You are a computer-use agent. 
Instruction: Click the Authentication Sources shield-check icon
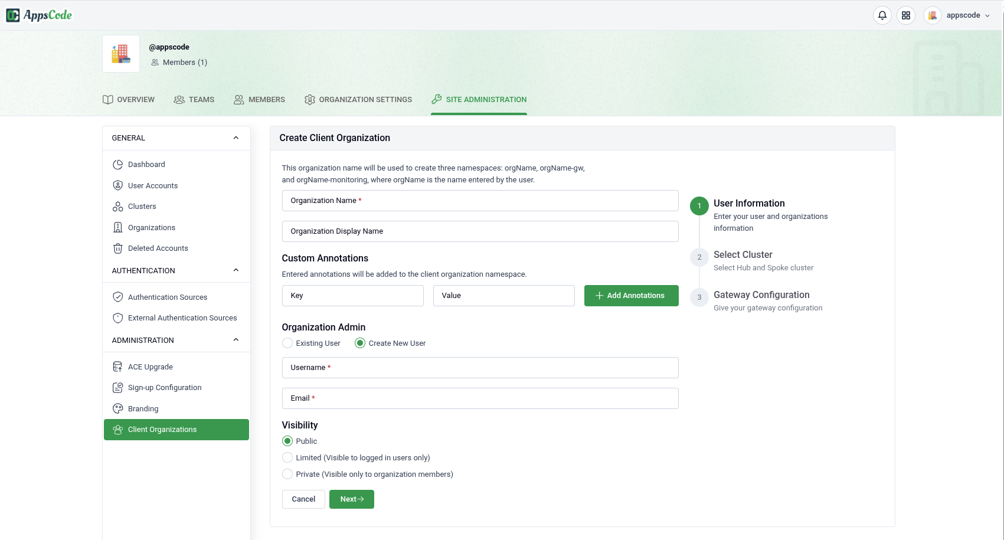click(x=118, y=297)
